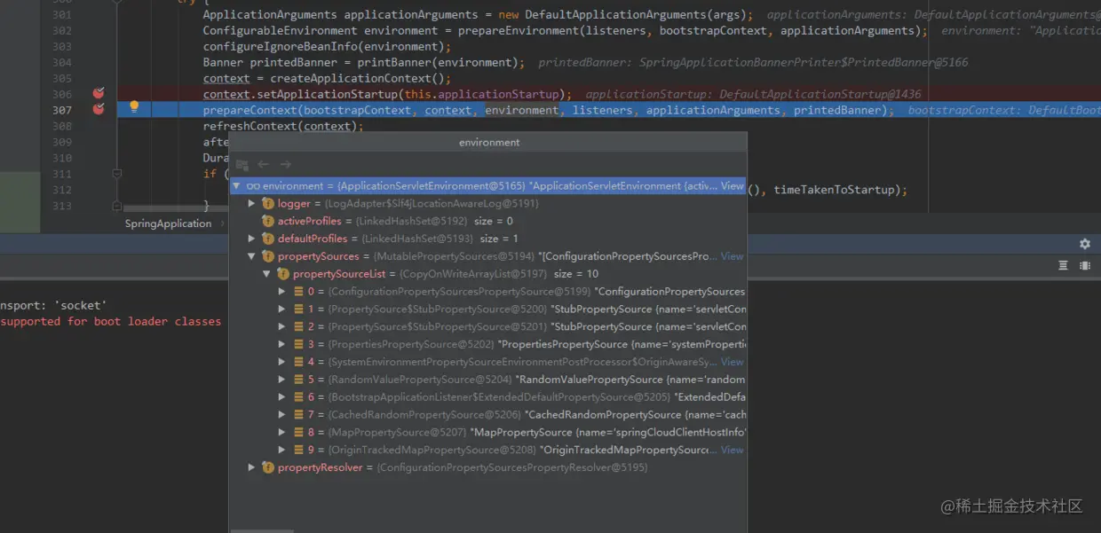
Task: Click the field icon beside activeProfiles
Action: click(267, 221)
